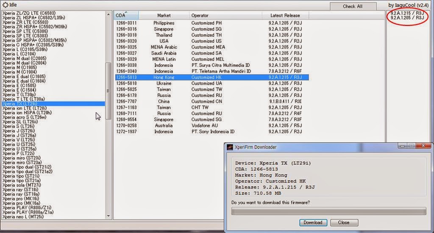Select Xperia neo L (MT25i) device

[x=23, y=217]
